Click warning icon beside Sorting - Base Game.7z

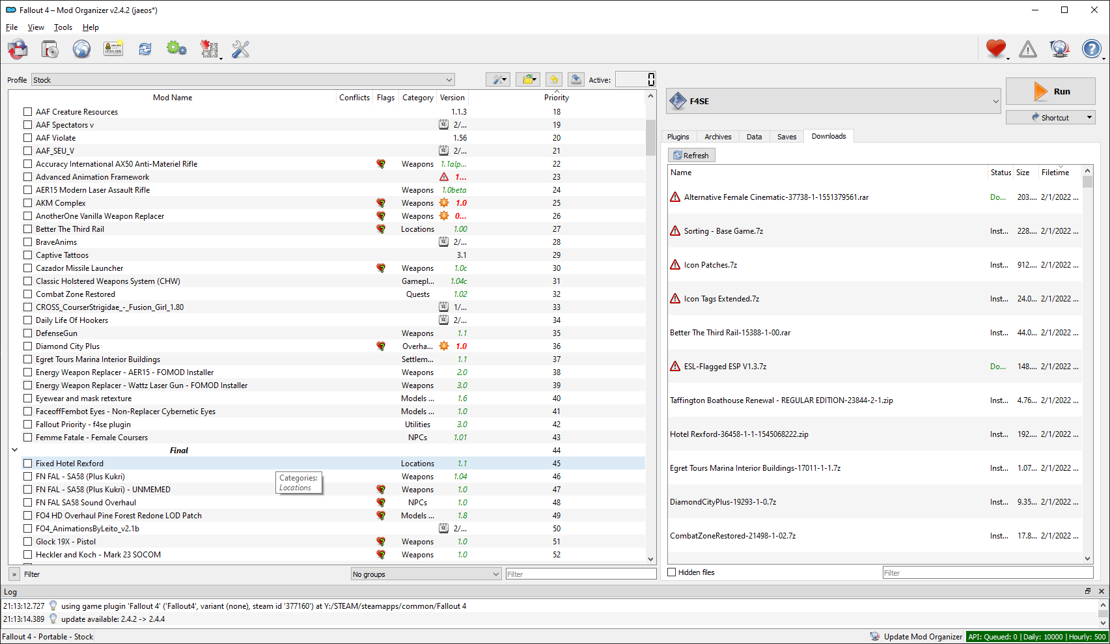click(x=675, y=231)
